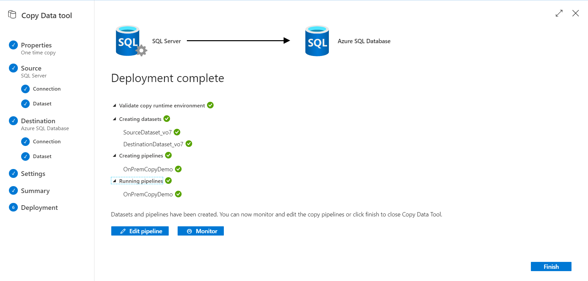Collapse the Running pipelines section
This screenshot has height=281, width=588.
115,181
